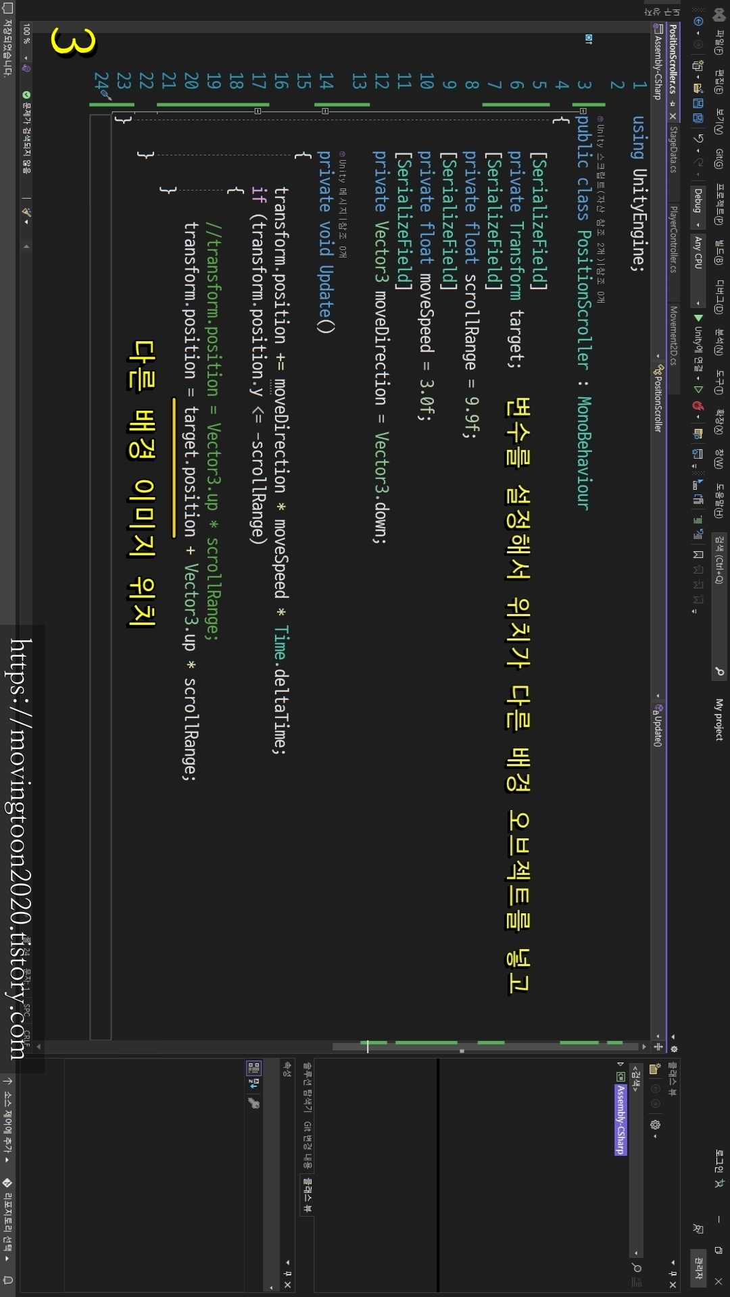Collapse the if-block outlining box

pos(258,111)
